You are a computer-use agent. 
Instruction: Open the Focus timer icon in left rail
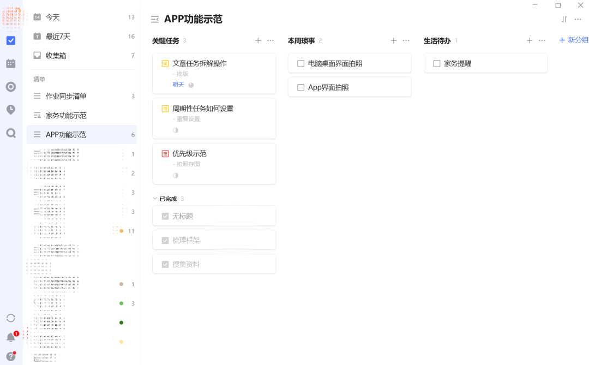point(11,87)
